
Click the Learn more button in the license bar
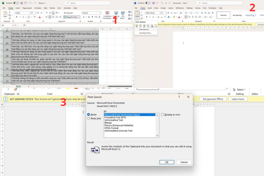click(x=238, y=99)
